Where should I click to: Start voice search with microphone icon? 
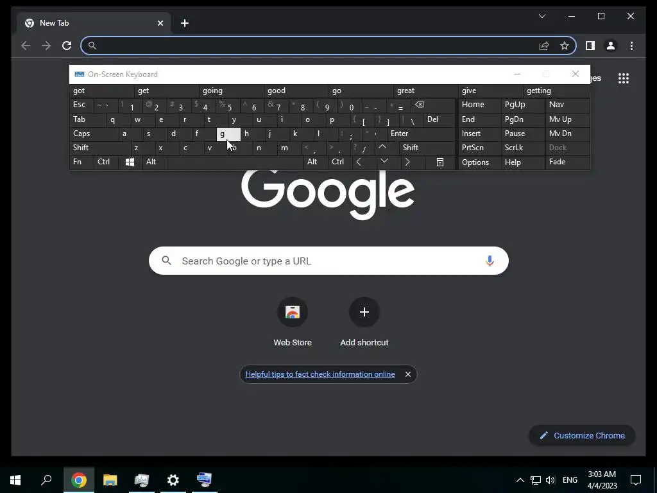pyautogui.click(x=490, y=261)
